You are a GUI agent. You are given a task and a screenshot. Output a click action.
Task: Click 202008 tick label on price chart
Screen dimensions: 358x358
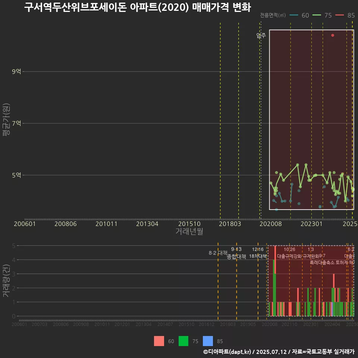coord(271,224)
